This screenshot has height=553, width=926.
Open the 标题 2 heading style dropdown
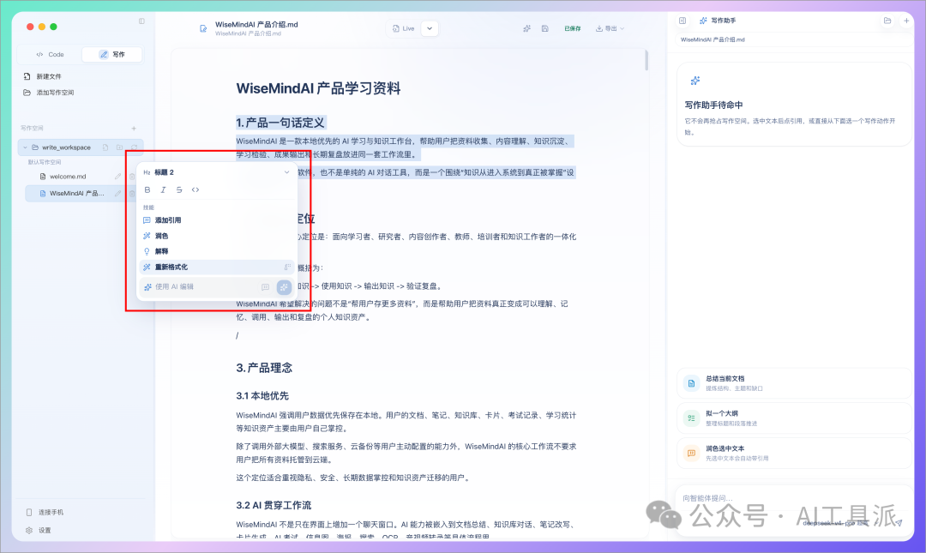point(216,172)
